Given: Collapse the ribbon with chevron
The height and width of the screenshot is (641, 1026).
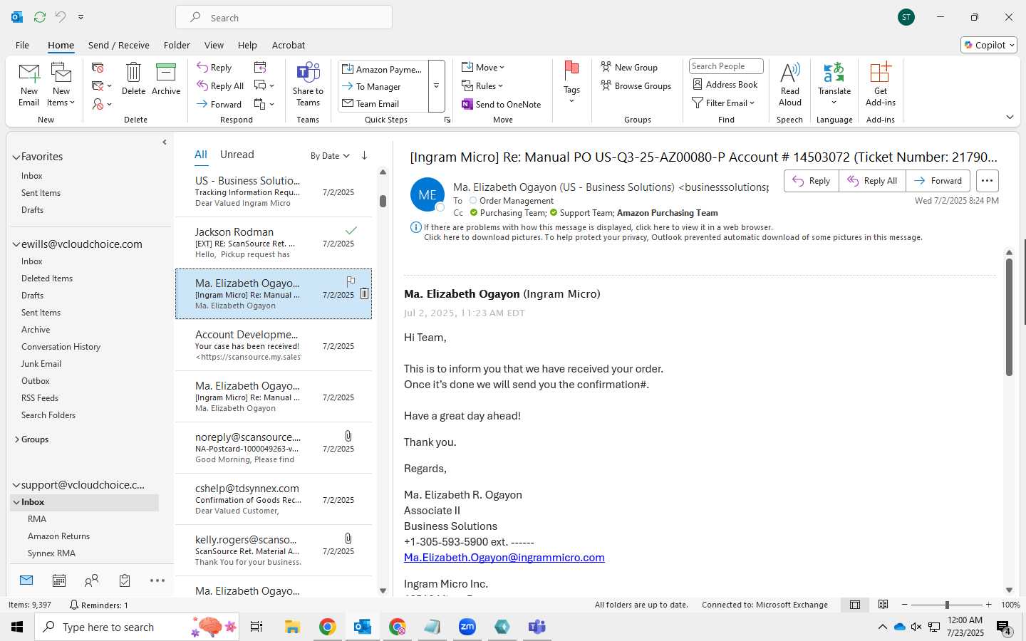Looking at the screenshot, I should [1010, 117].
